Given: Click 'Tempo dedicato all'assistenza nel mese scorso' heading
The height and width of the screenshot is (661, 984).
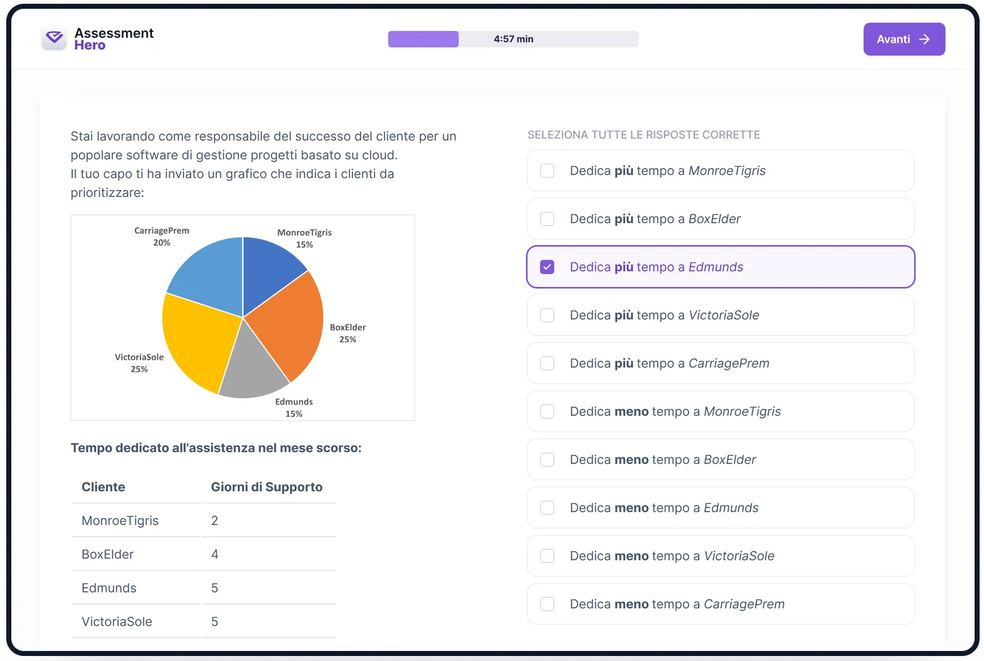Looking at the screenshot, I should click(216, 448).
